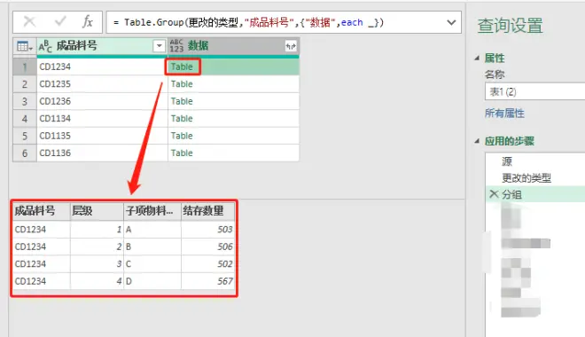This screenshot has height=337, width=585.
Task: Click the Table value for CD1134
Action: pyautogui.click(x=182, y=118)
